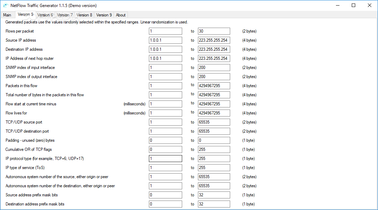
Task: Focus the Source IP address end field
Action: (214, 40)
